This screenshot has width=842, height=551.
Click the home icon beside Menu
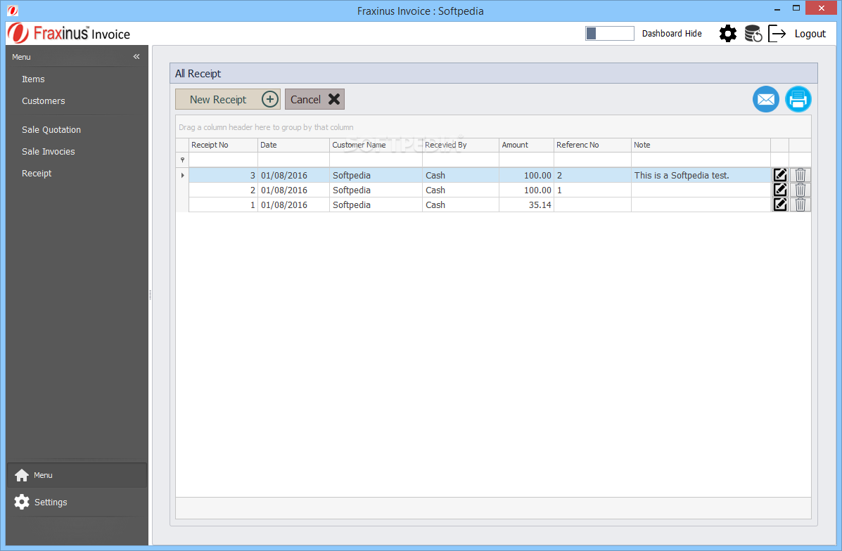(x=22, y=475)
